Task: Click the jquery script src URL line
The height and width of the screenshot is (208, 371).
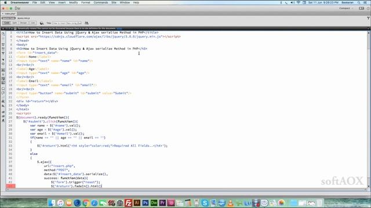Action: point(98,36)
